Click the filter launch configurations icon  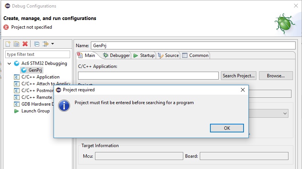tap(46, 44)
